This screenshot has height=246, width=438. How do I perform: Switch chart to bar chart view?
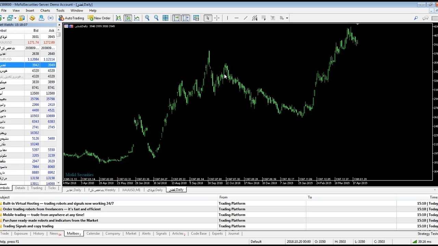point(118,18)
